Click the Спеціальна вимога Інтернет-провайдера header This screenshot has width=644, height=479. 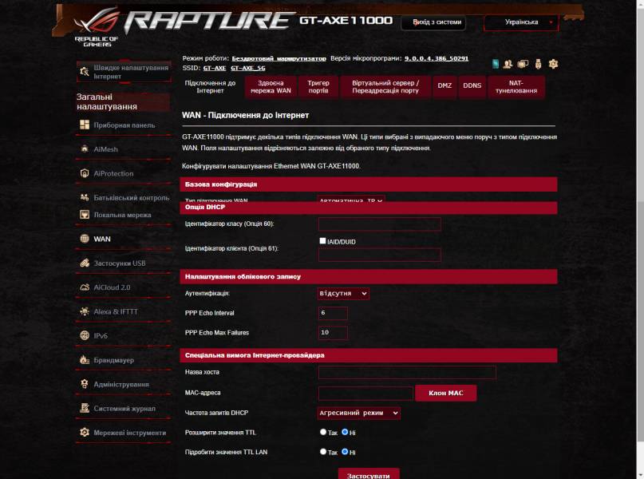[x=369, y=355]
